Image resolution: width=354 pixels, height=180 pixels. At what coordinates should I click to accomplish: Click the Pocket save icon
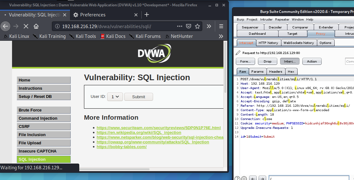click(x=189, y=26)
